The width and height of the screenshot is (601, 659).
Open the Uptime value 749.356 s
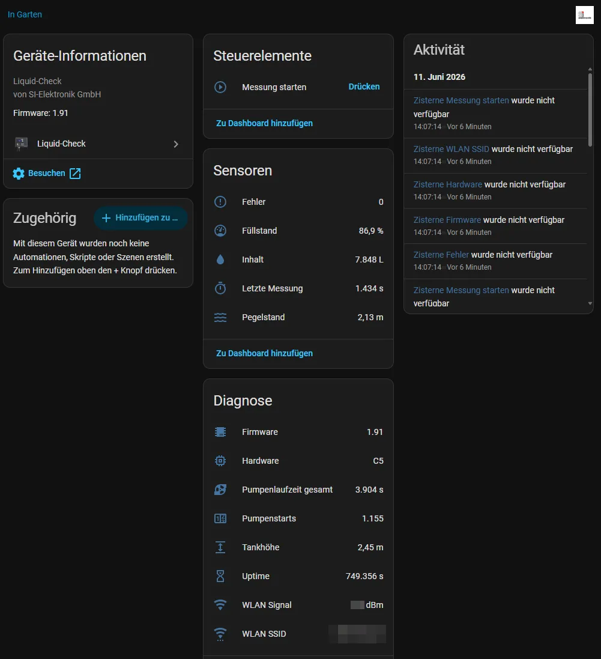click(x=364, y=576)
